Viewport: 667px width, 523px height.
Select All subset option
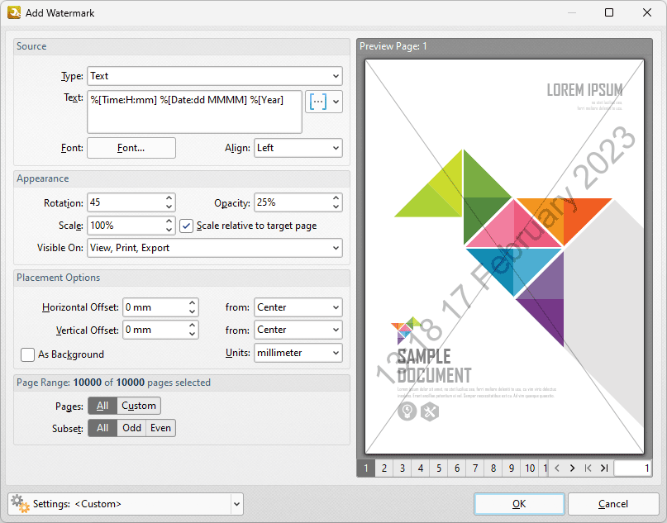pyautogui.click(x=102, y=428)
